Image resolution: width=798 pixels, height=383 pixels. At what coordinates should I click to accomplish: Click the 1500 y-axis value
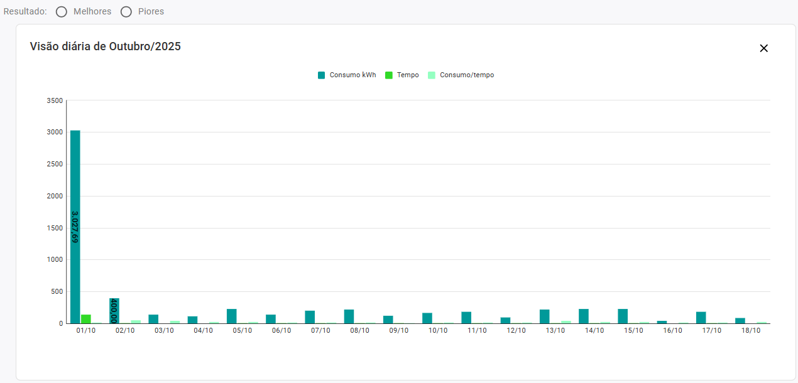pos(55,228)
